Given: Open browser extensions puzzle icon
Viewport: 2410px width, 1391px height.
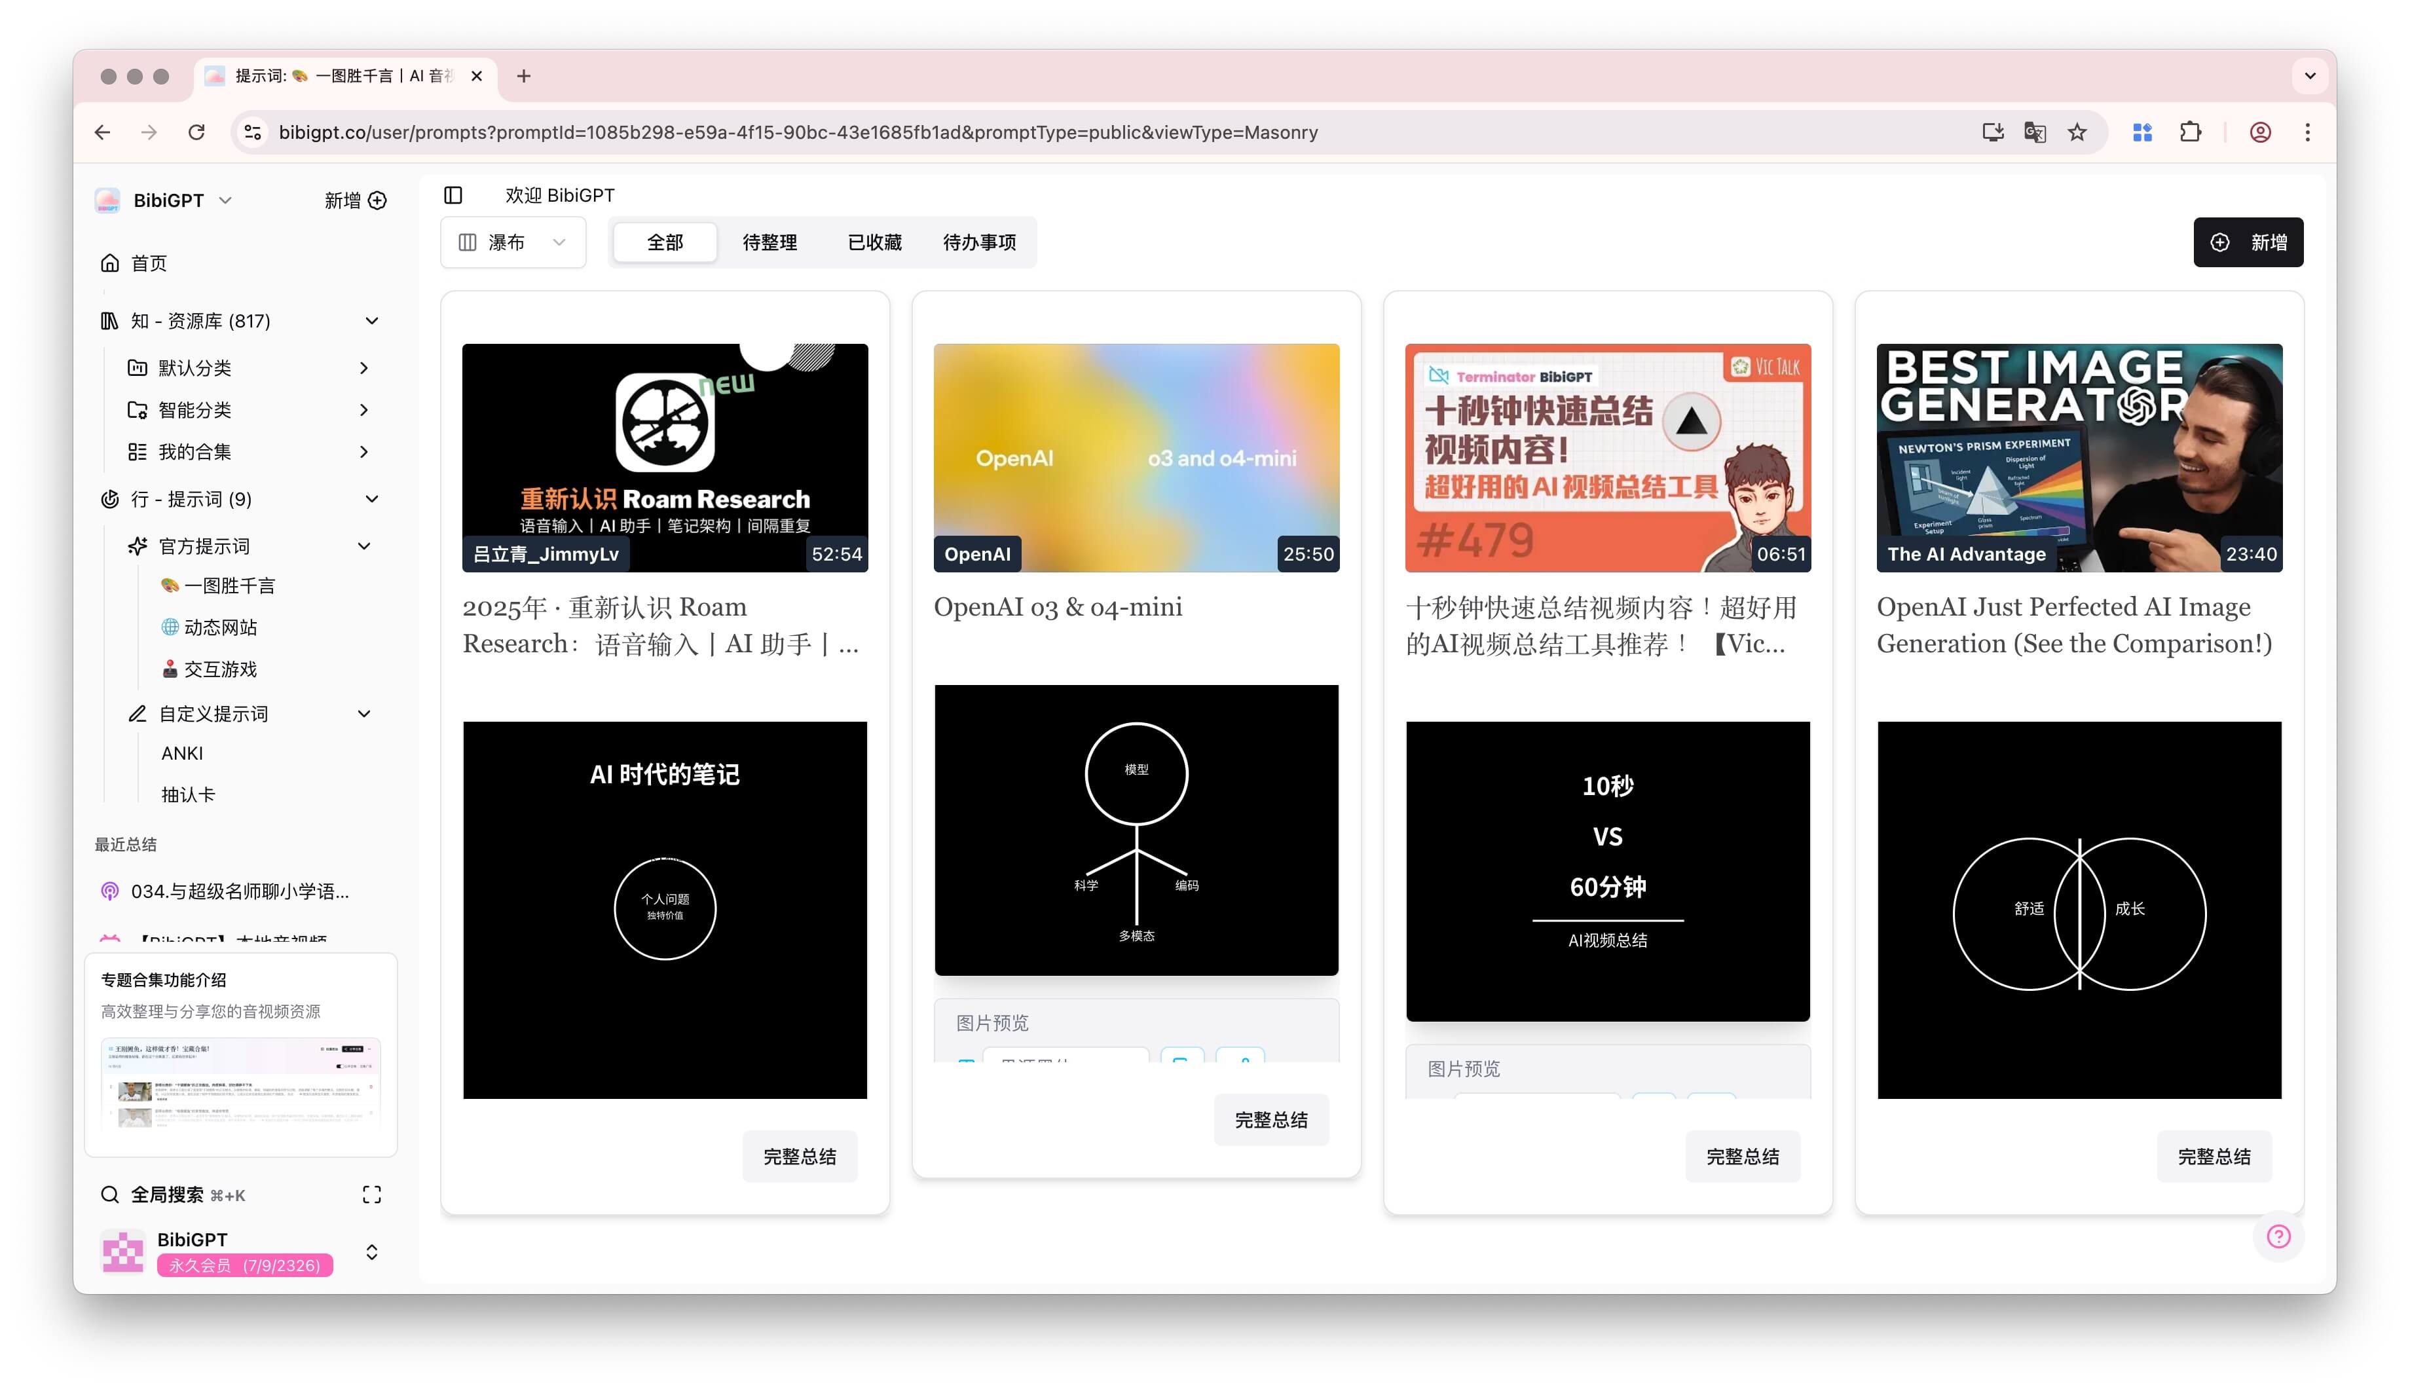Looking at the screenshot, I should pyautogui.click(x=2191, y=133).
